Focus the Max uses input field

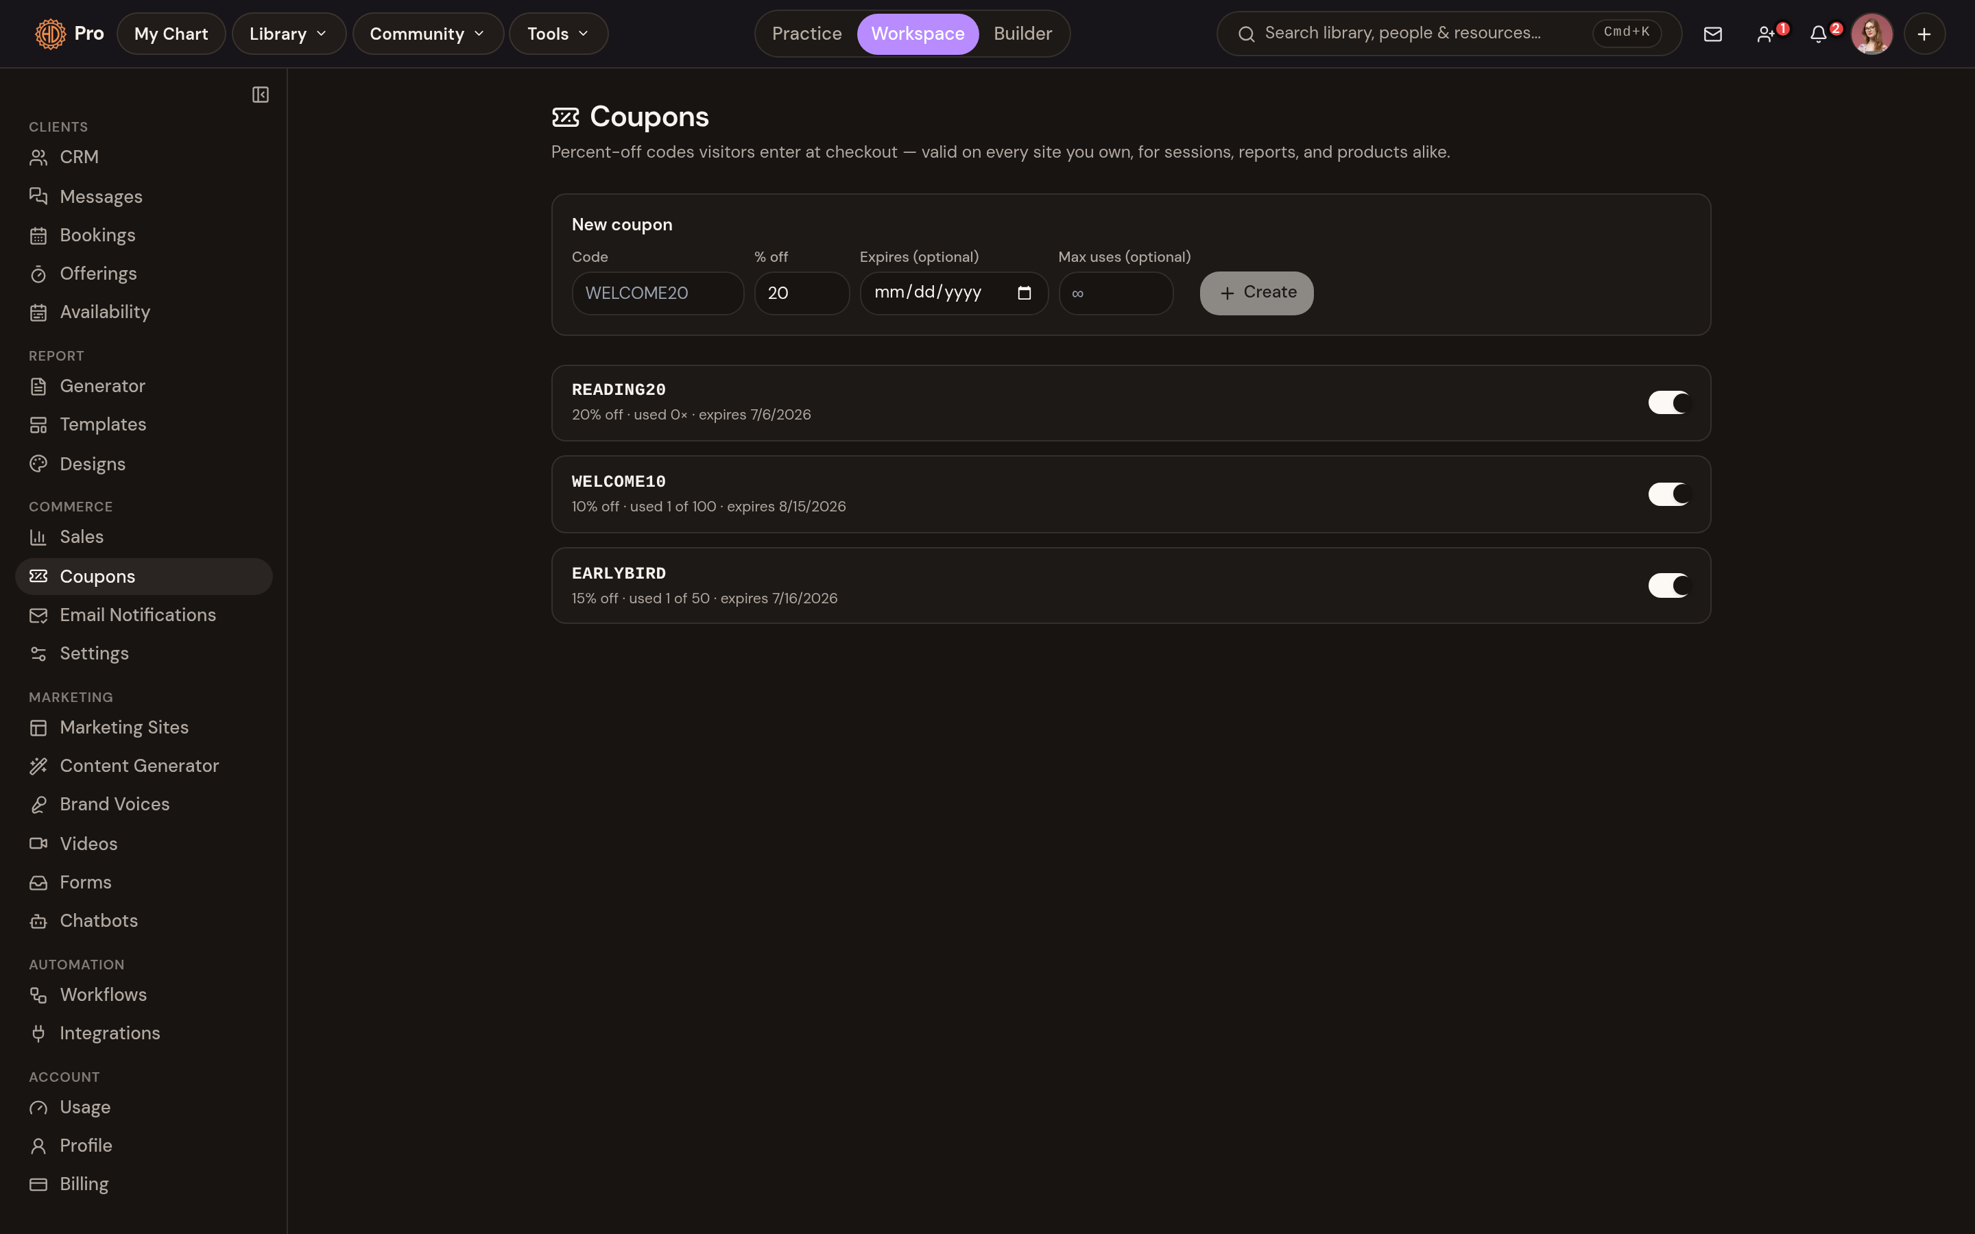tap(1116, 293)
